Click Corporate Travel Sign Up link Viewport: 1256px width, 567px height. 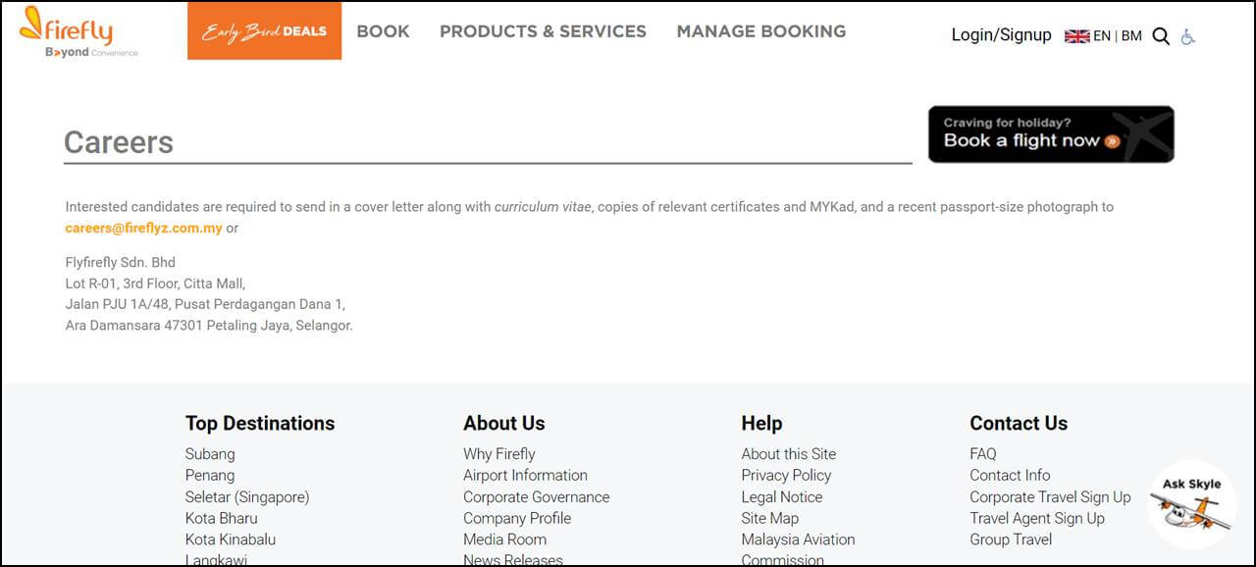pyautogui.click(x=1050, y=496)
